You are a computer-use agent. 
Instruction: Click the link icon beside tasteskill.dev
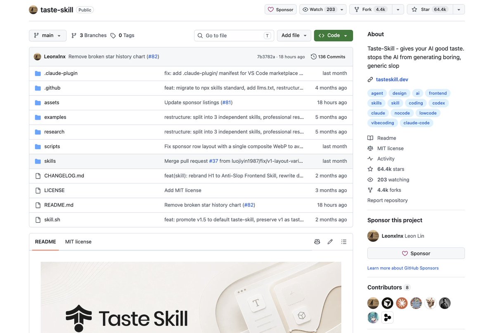370,80
